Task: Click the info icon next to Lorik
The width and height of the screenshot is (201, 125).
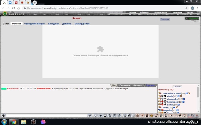Action: point(179,105)
